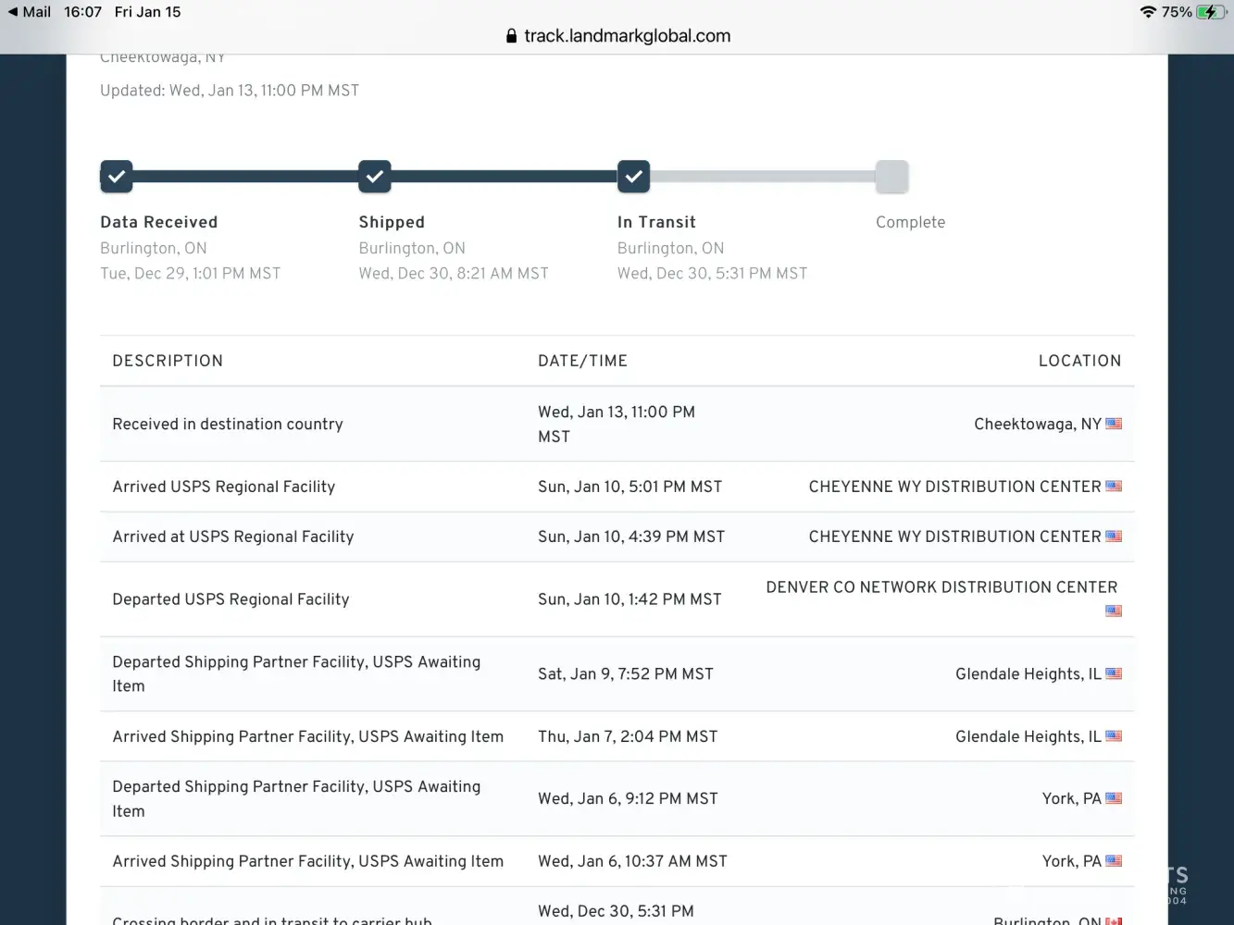Click the DATE/TIME column header

coord(582,361)
